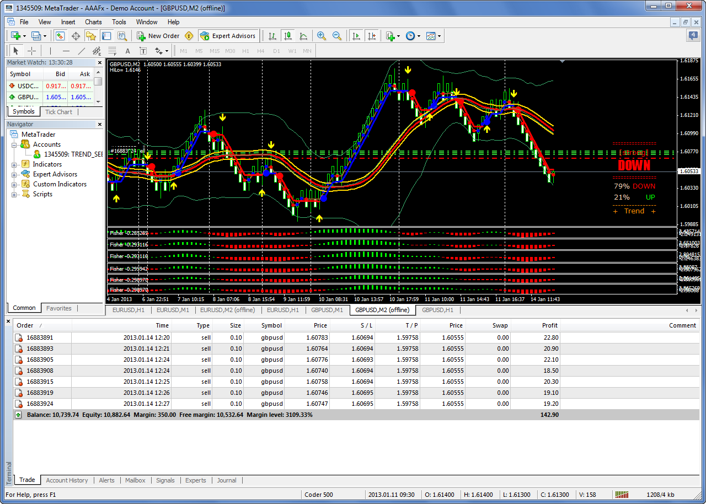Expand the Scripts tree node
The height and width of the screenshot is (504, 706).
pyautogui.click(x=14, y=194)
